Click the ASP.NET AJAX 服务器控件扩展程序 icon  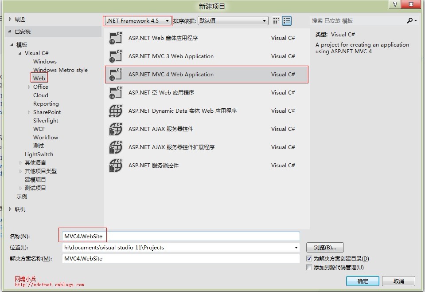click(x=116, y=147)
